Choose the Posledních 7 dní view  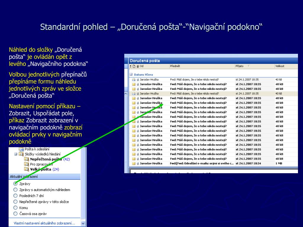pos(15,196)
